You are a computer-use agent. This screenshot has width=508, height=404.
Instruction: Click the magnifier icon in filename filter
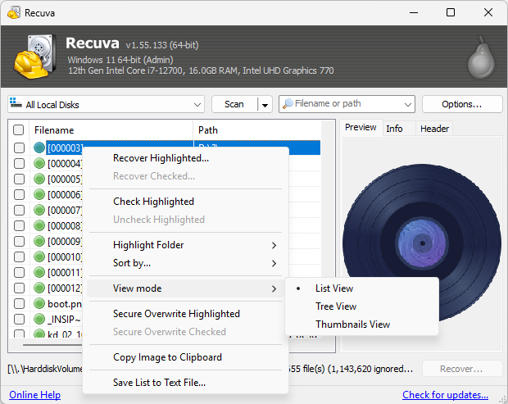point(288,104)
